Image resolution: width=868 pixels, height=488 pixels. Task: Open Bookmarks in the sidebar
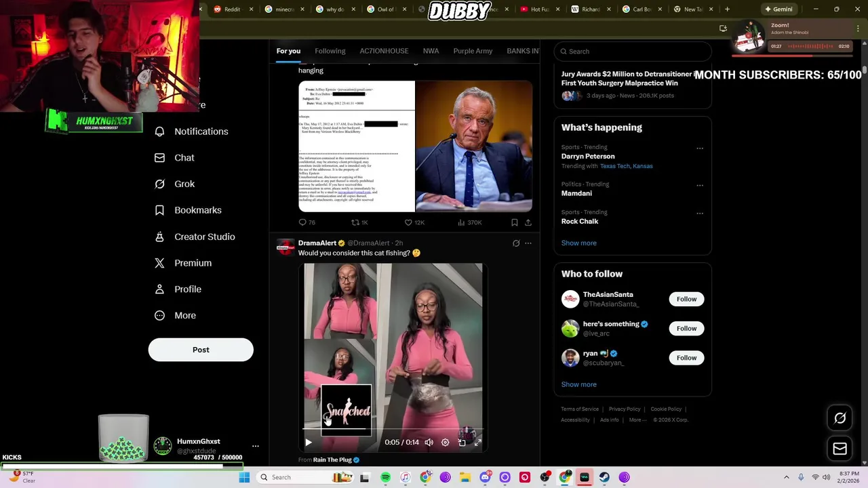tap(188, 210)
